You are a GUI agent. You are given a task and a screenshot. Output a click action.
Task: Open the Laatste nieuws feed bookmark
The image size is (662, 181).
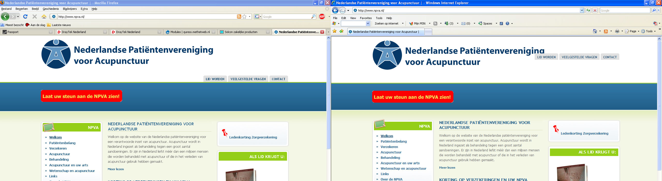(59, 25)
